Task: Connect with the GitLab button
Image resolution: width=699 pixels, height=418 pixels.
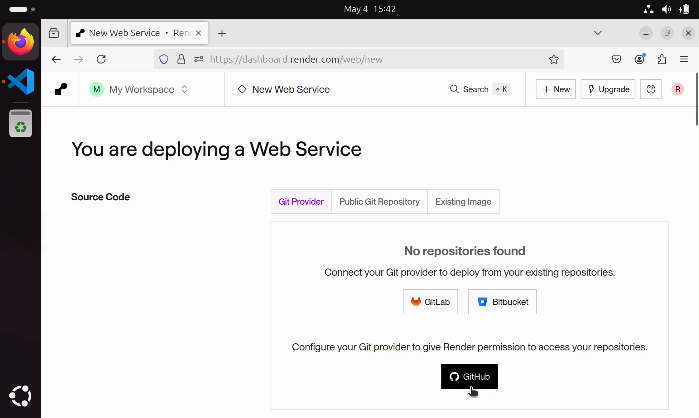Action: (x=430, y=302)
